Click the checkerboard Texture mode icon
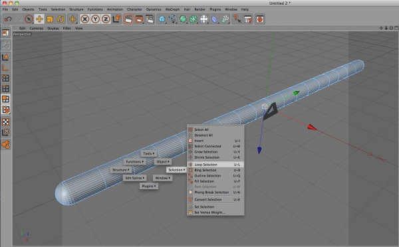The height and width of the screenshot is (247, 399). pos(5,122)
